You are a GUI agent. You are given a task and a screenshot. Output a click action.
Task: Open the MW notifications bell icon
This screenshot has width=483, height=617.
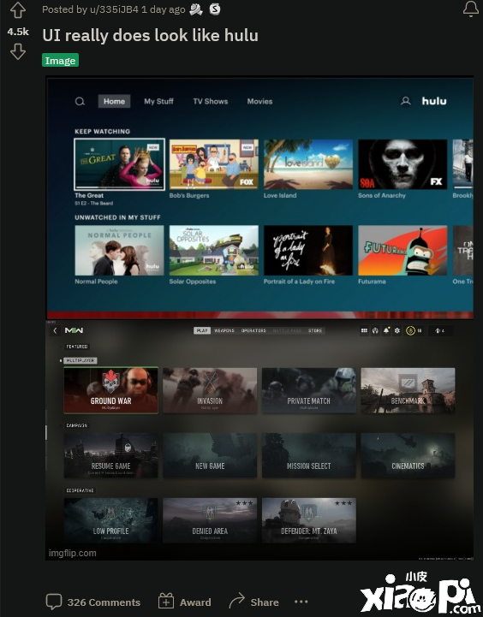click(386, 330)
